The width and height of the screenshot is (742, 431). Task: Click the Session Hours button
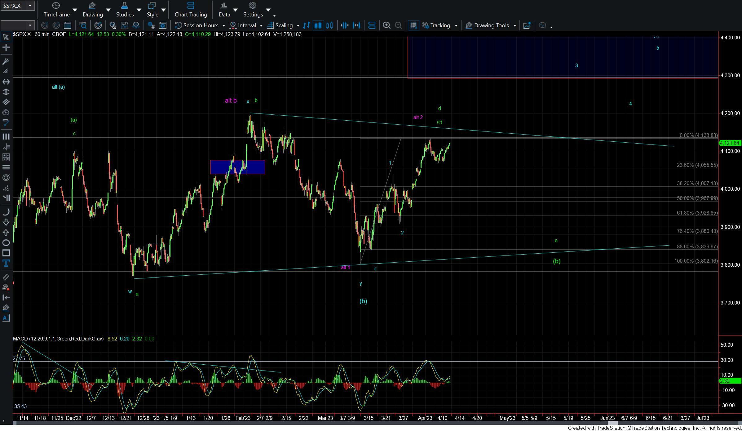coord(197,25)
